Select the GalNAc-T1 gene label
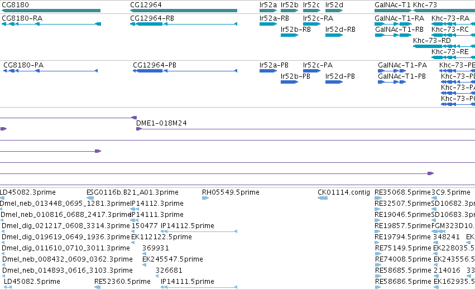The width and height of the screenshot is (475, 290). pos(392,5)
